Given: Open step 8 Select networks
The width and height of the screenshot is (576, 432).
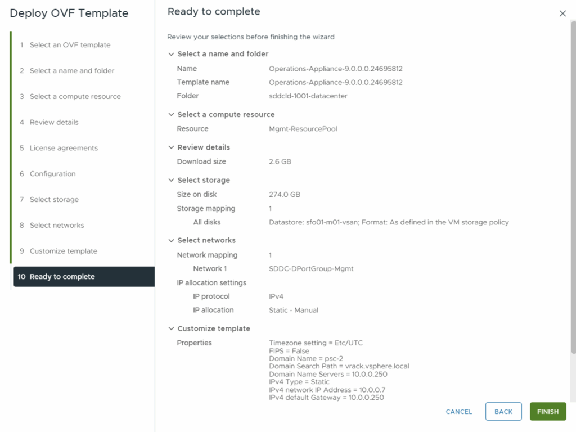Looking at the screenshot, I should tap(57, 226).
